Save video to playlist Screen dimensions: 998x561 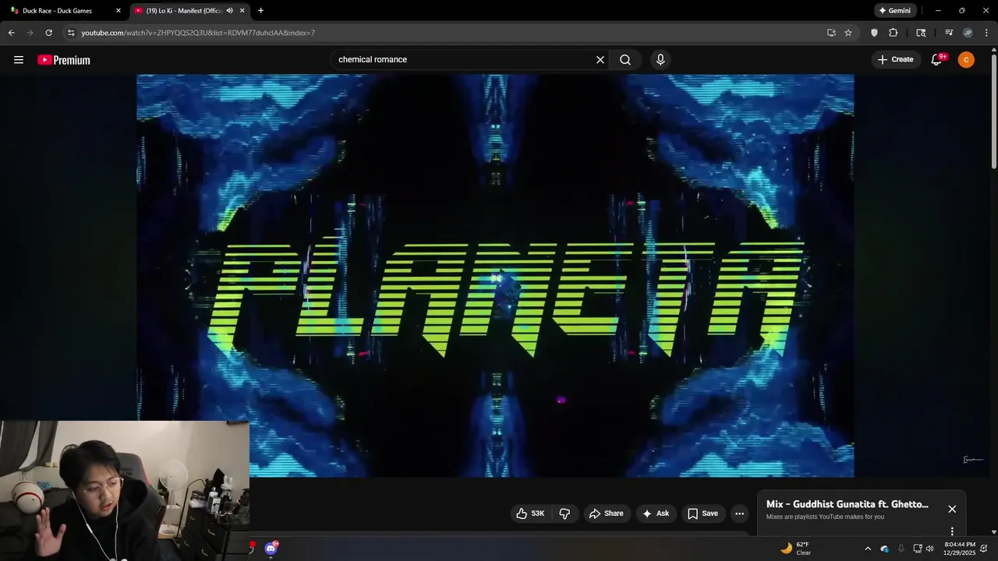tap(702, 513)
